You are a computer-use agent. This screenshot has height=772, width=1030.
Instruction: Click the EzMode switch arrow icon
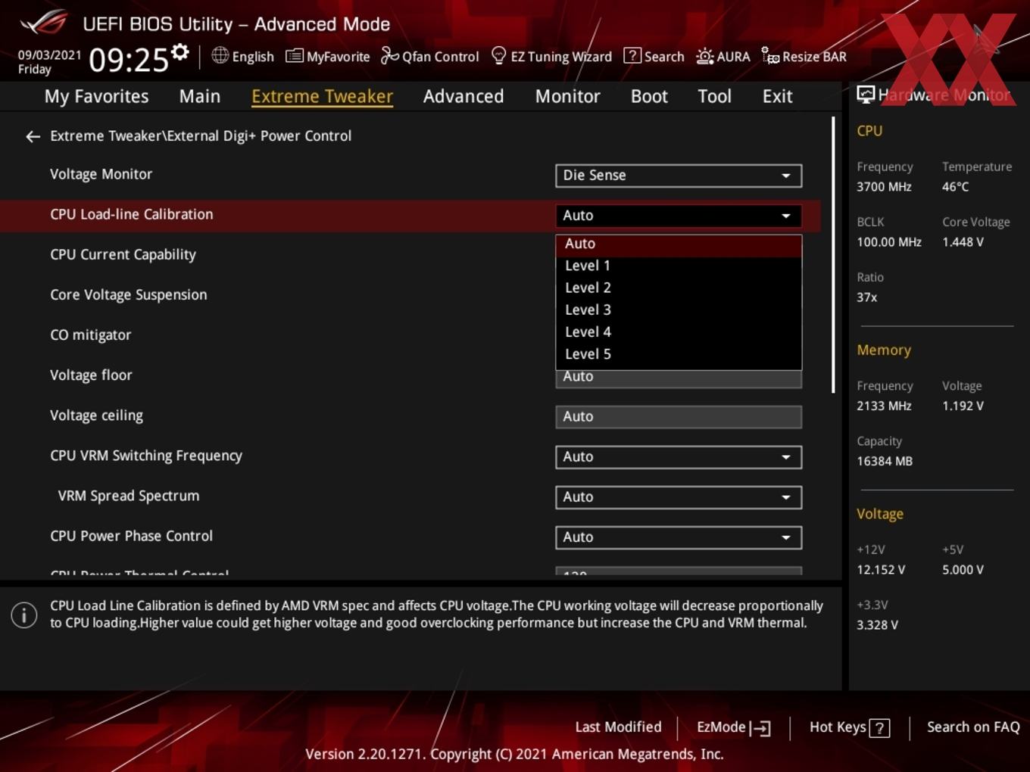[760, 728]
